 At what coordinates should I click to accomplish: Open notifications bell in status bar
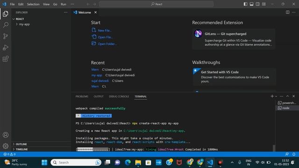point(294,154)
